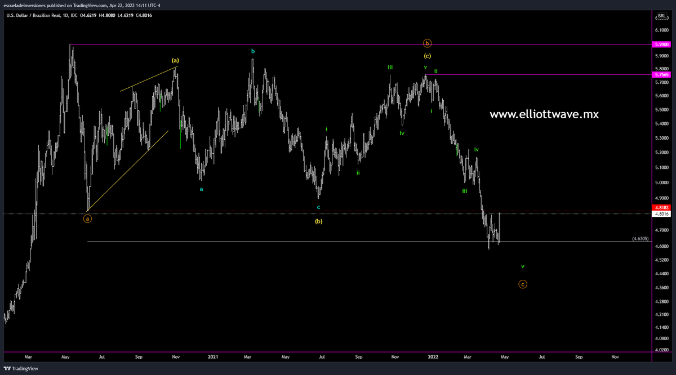Select the cyan a wave label
The image size is (676, 375).
202,189
